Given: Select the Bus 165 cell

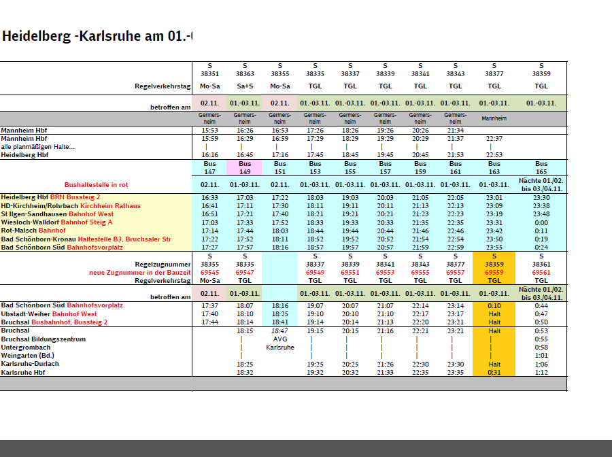Looking at the screenshot, I should 541,168.
